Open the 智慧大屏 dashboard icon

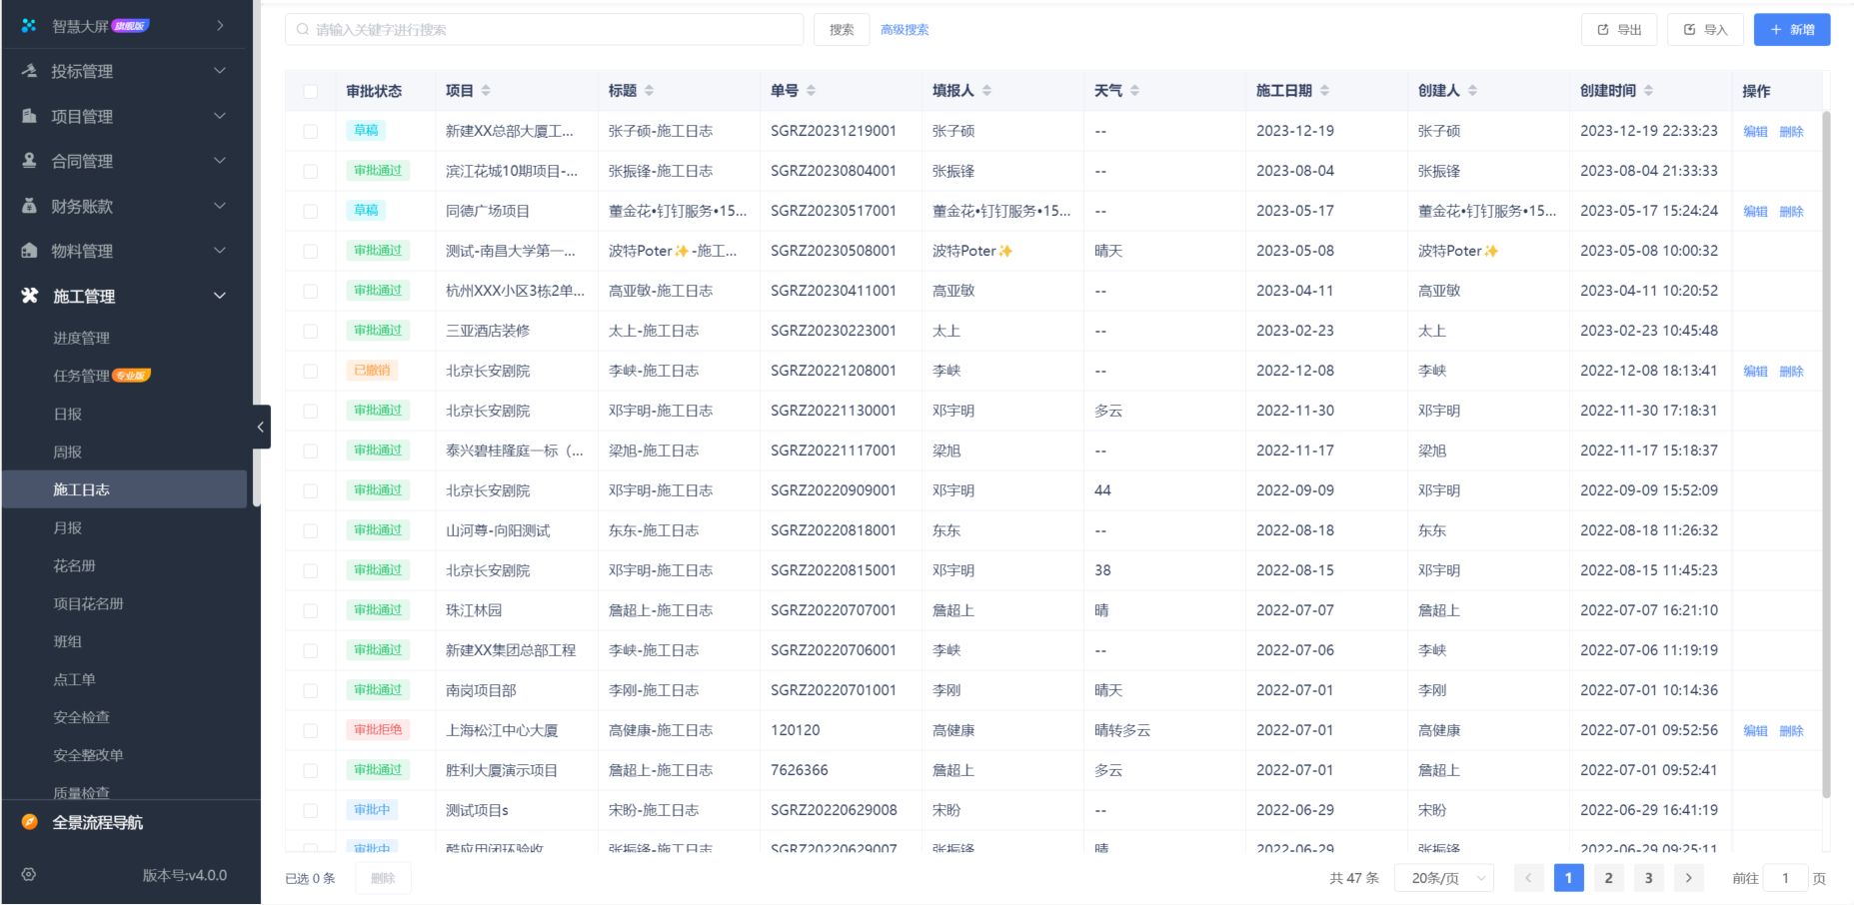(27, 25)
